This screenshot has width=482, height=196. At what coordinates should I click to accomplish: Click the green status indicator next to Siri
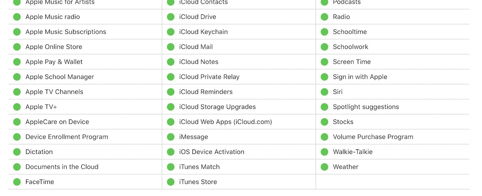(x=325, y=92)
